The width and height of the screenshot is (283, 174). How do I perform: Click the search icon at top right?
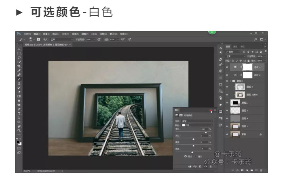[256, 39]
